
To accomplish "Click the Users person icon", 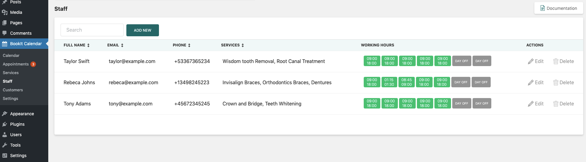I will 5,135.
